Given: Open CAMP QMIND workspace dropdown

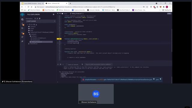Looking at the screenshot, I should coord(41,21).
